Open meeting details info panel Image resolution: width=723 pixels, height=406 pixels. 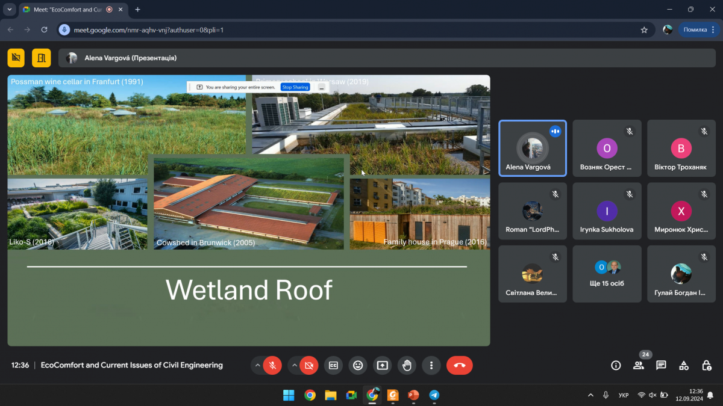[x=616, y=365]
